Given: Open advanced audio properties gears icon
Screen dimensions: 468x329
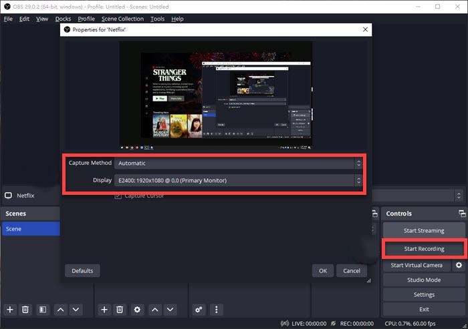Looking at the screenshot, I should click(x=199, y=310).
